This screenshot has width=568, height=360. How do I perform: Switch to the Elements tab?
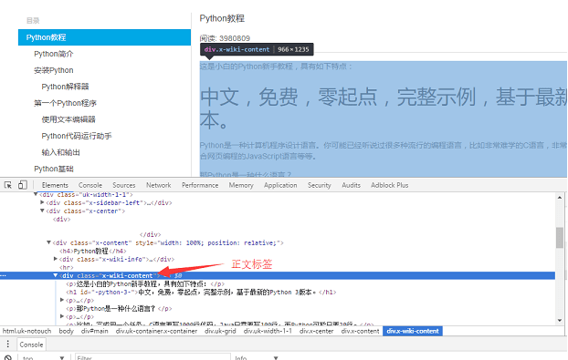coord(55,185)
